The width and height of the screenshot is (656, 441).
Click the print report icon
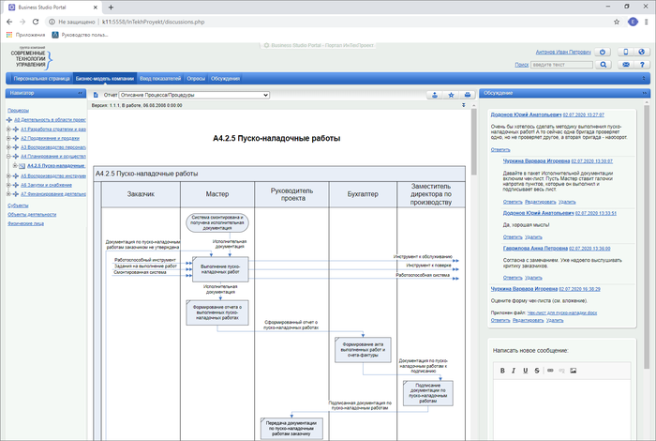(467, 95)
